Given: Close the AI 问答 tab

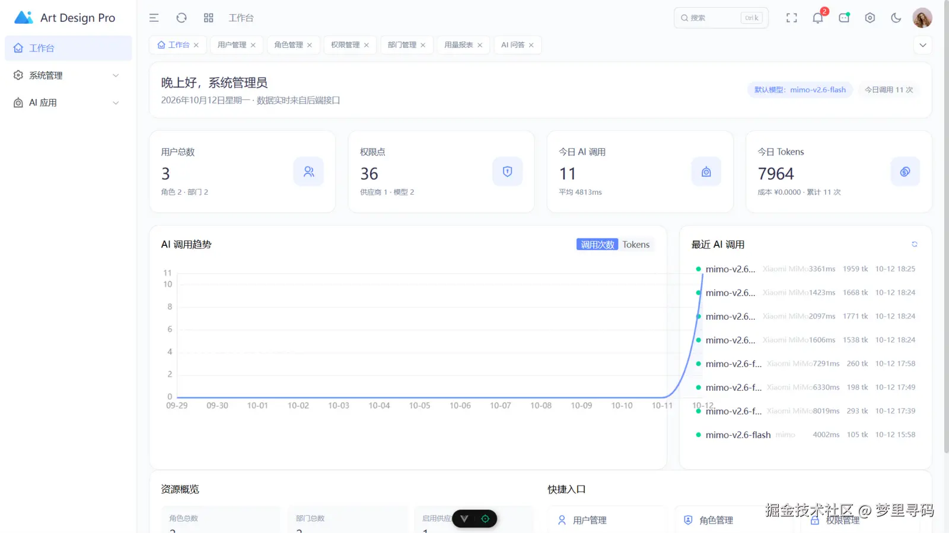Looking at the screenshot, I should [x=531, y=45].
